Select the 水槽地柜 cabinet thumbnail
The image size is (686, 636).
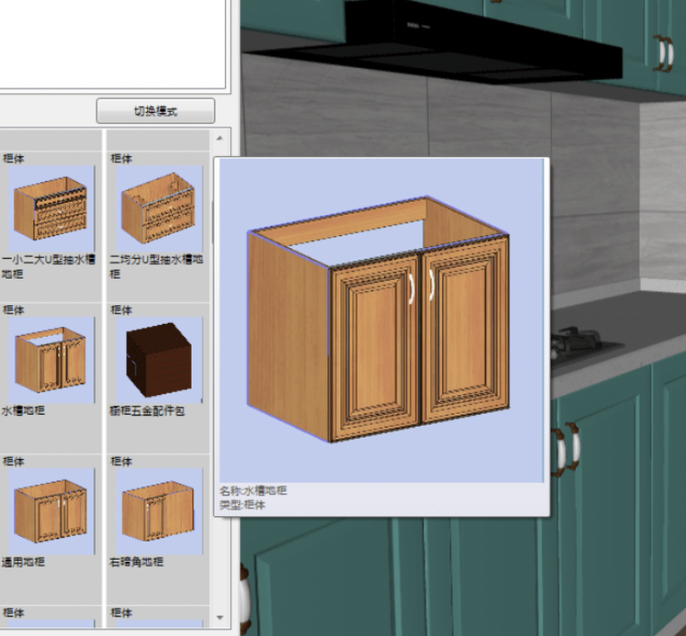[51, 360]
